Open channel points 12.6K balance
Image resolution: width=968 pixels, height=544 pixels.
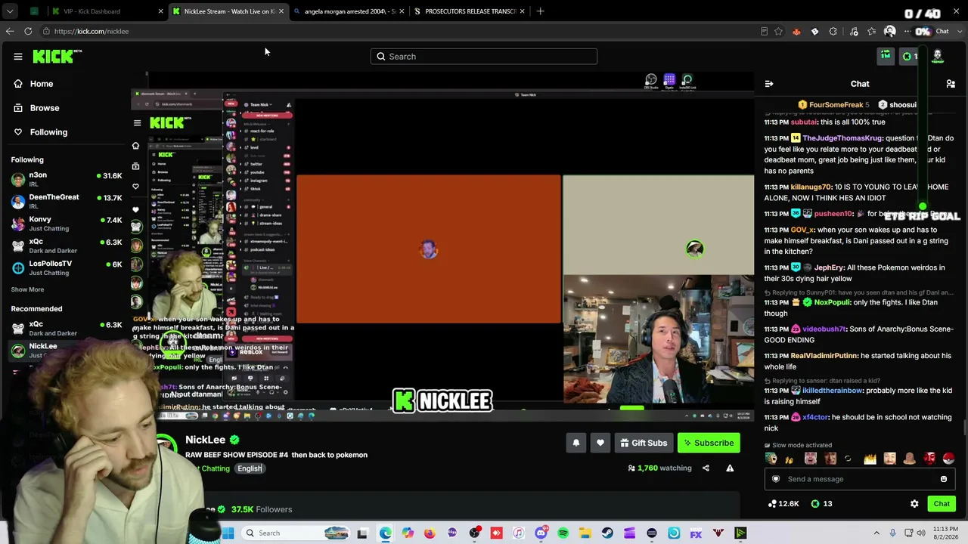click(783, 504)
